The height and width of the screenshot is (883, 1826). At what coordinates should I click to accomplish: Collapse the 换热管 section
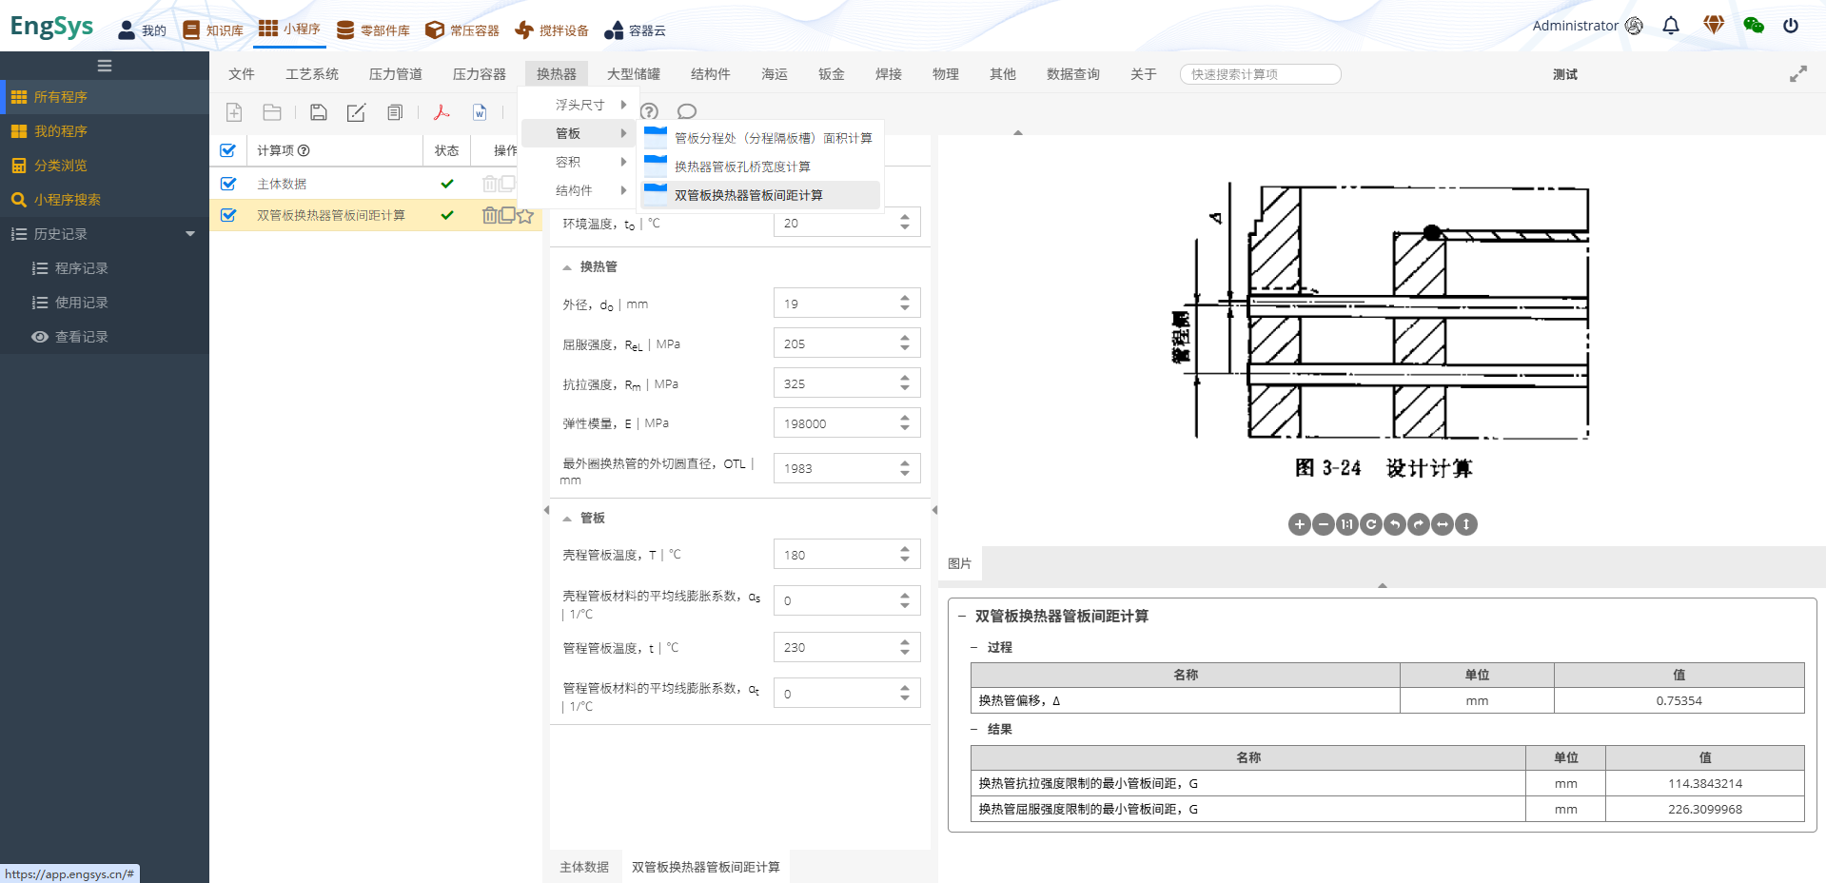[x=569, y=266]
